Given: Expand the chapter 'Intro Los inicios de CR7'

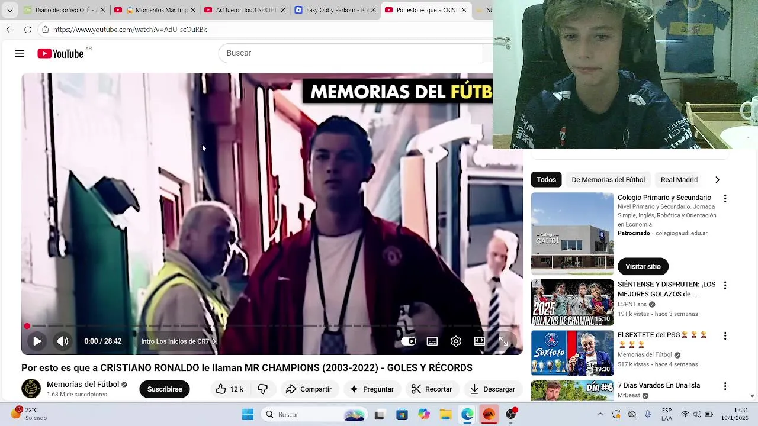Looking at the screenshot, I should point(178,341).
